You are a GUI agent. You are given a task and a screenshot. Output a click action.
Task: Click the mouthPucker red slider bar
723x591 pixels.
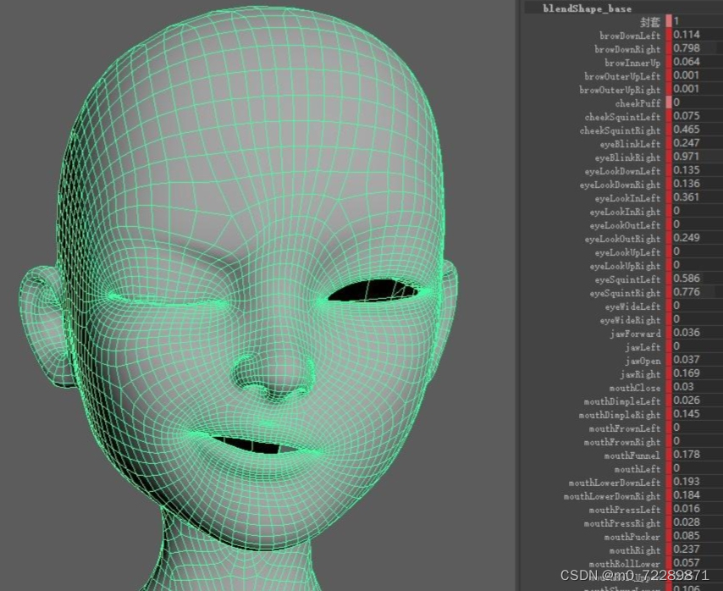[x=670, y=536]
